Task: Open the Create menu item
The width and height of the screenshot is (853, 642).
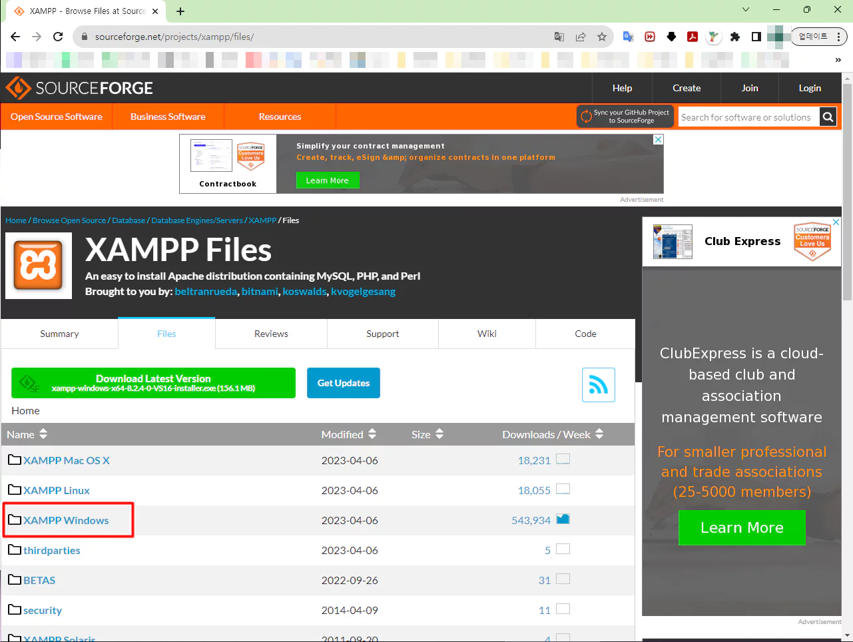Action: click(x=687, y=88)
